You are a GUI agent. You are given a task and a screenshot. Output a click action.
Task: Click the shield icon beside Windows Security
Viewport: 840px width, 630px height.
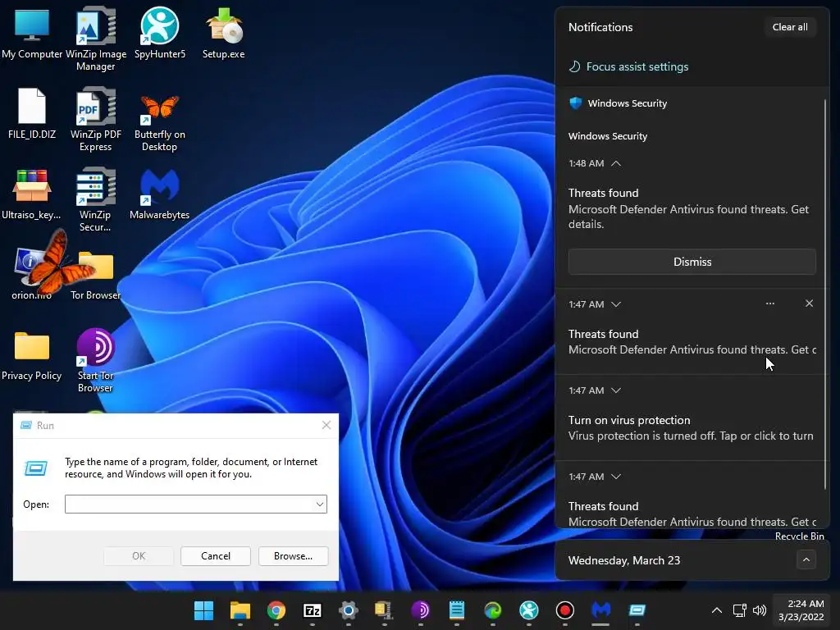tap(575, 103)
